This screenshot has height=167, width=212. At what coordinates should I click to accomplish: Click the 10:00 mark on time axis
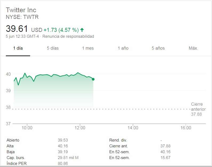27,128
